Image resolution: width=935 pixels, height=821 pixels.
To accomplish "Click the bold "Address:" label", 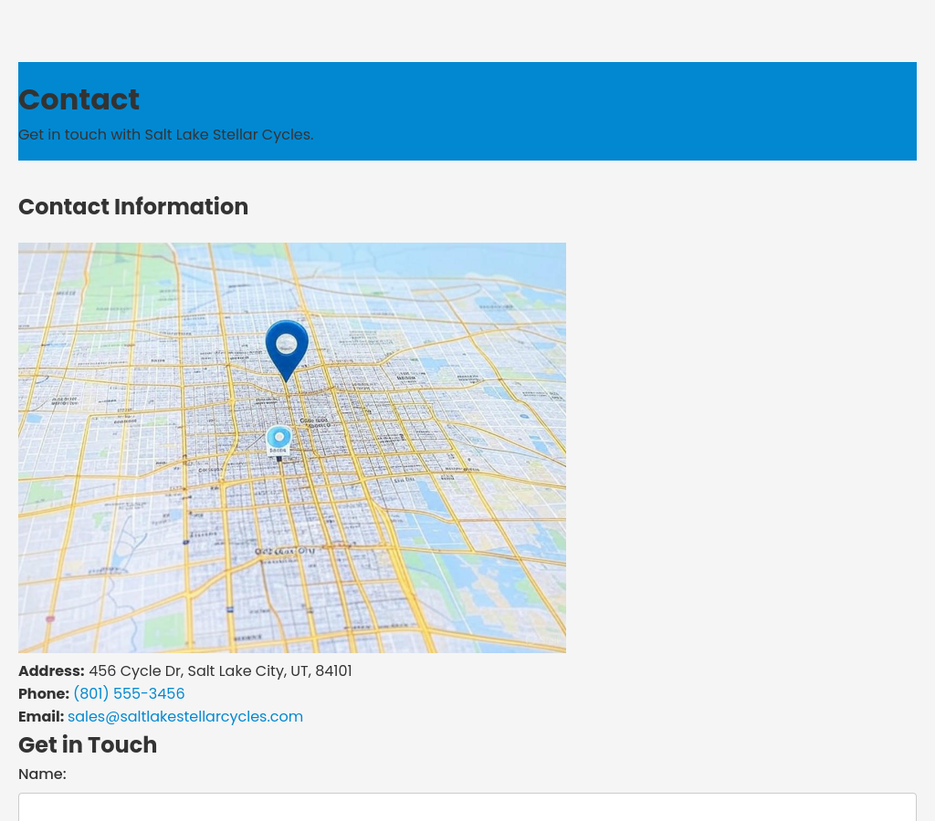I will pyautogui.click(x=51, y=671).
